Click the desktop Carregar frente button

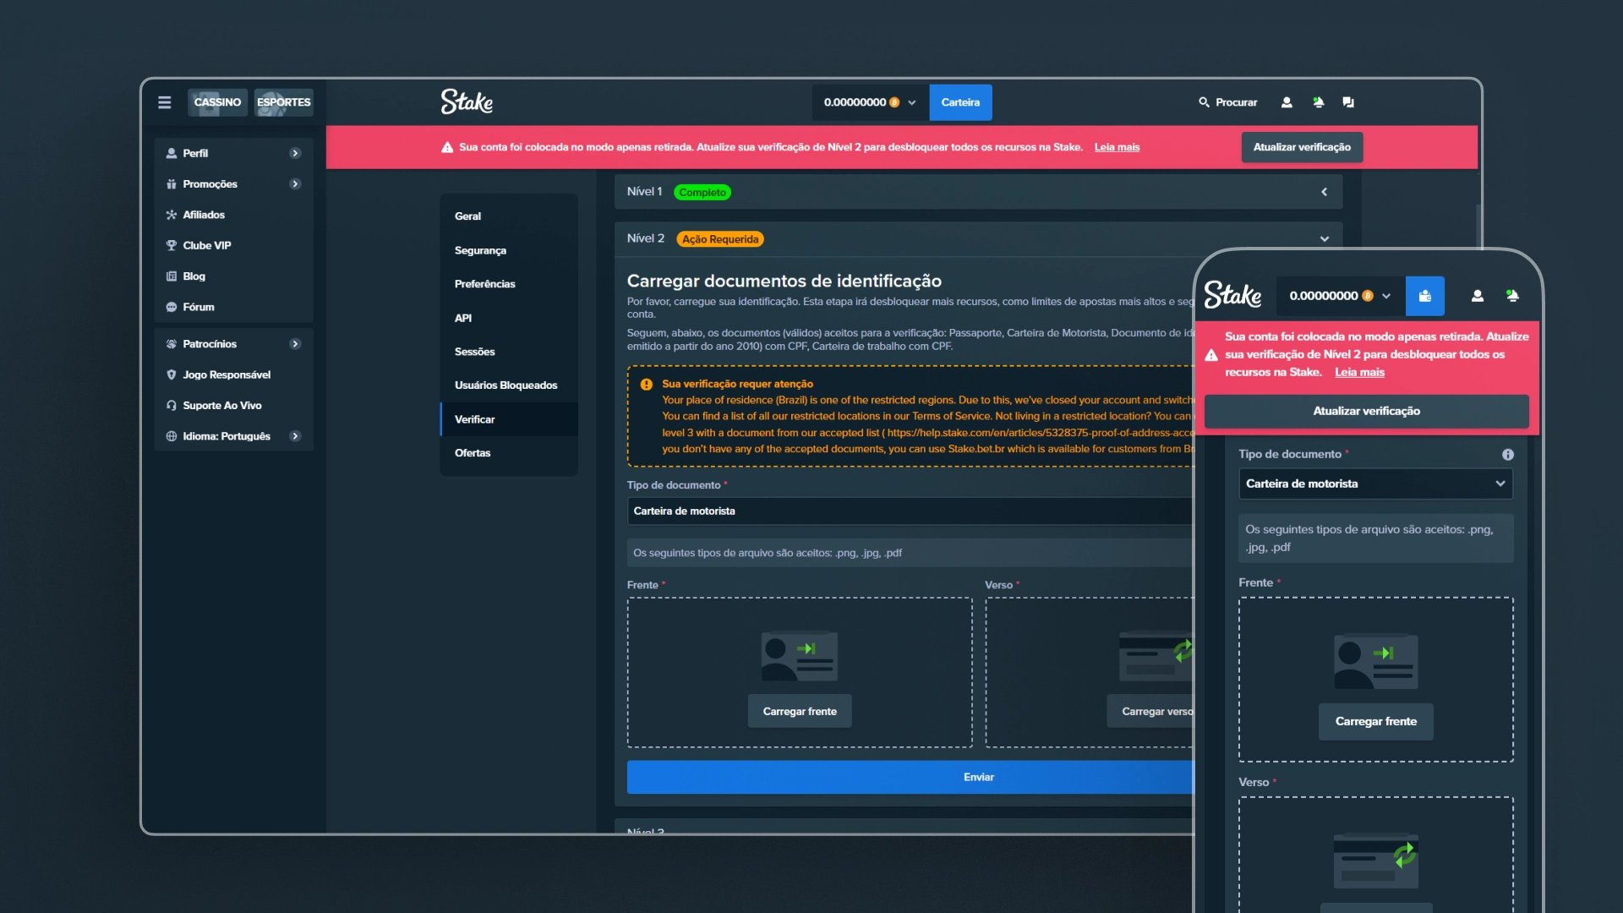800,711
